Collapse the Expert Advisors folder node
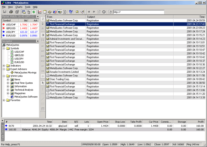The image size is (207, 147). 4,69
